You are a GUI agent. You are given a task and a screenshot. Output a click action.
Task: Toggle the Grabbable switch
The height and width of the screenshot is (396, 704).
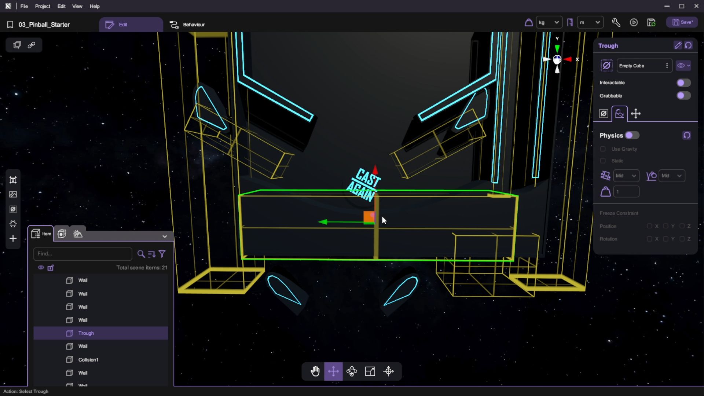pos(683,96)
